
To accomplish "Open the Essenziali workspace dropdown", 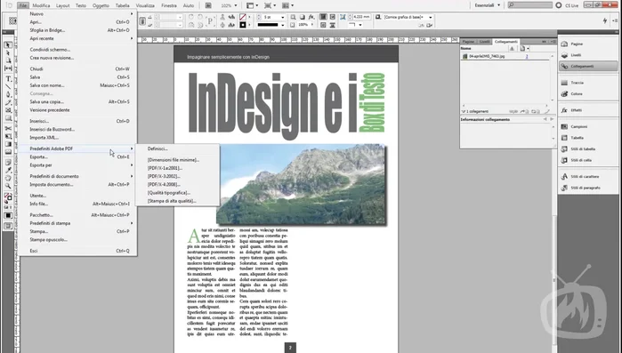I will (487, 5).
